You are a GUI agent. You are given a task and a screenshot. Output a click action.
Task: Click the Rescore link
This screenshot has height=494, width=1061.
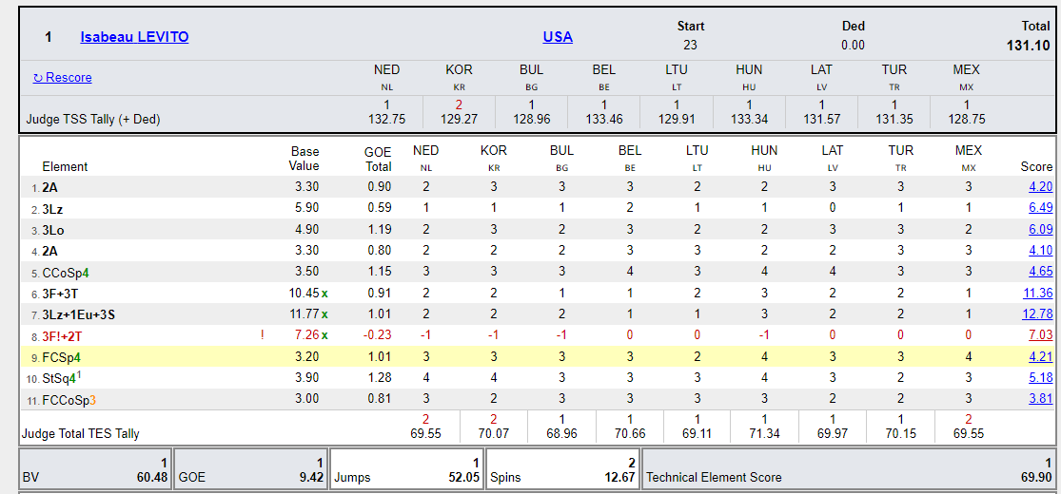62,77
